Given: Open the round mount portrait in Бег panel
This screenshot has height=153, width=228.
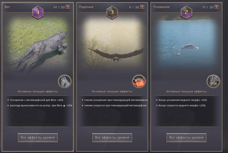Looking at the screenshot, I should pyautogui.click(x=65, y=81).
